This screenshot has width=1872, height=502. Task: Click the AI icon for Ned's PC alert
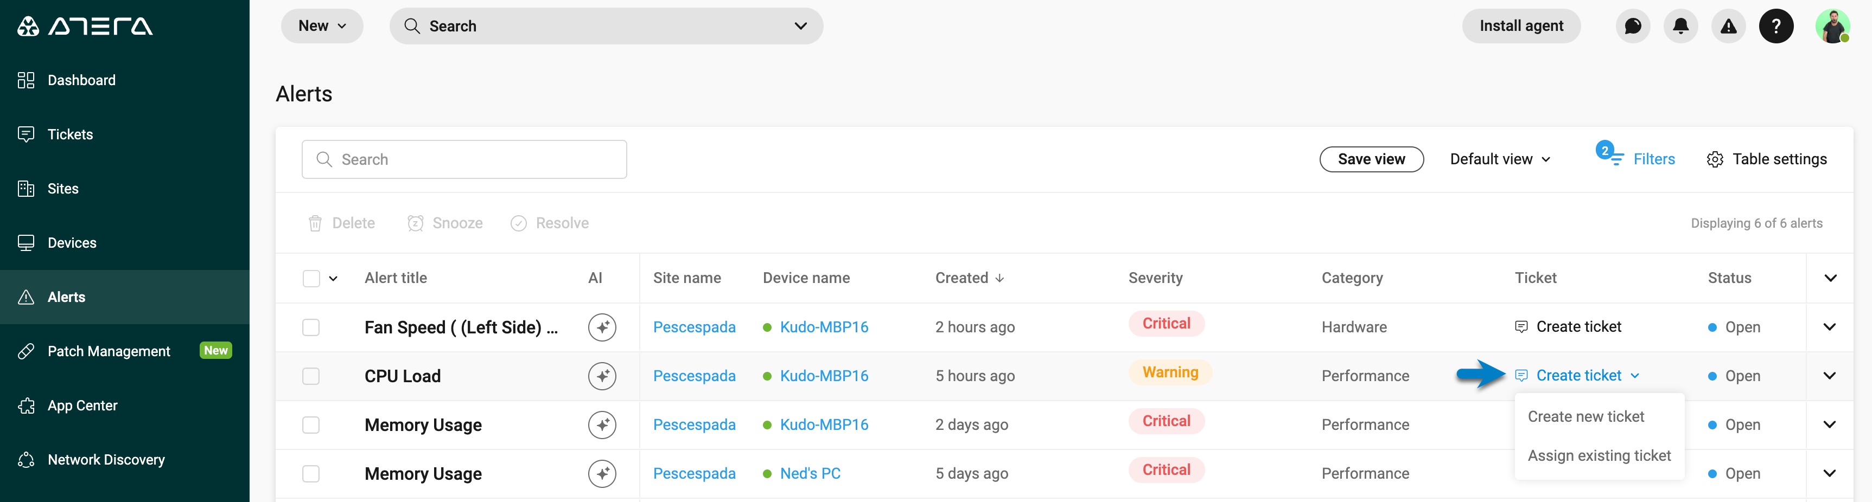(602, 474)
